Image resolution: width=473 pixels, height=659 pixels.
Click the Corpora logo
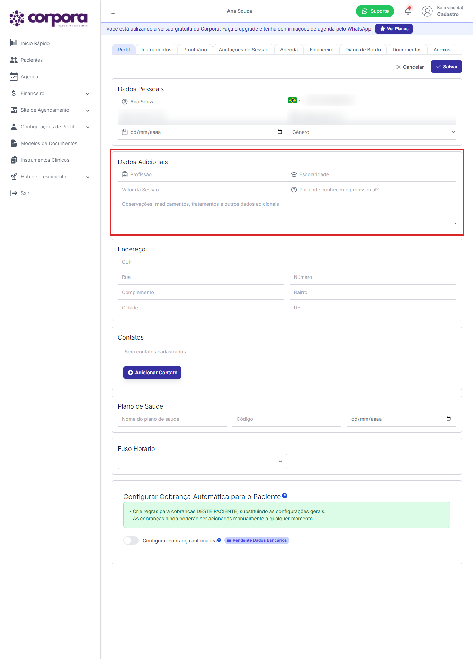click(48, 19)
